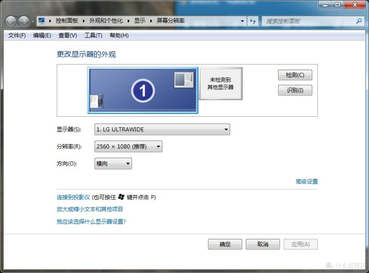Open the 工具(T) menu

93,35
